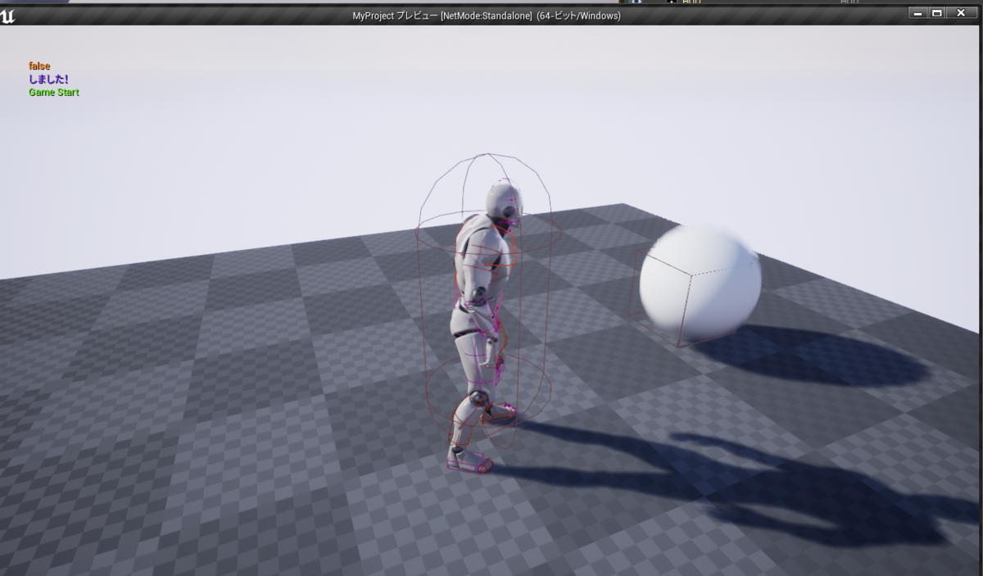Click the mannequin character in the viewport
Image resolution: width=983 pixels, height=576 pixels.
[x=483, y=328]
